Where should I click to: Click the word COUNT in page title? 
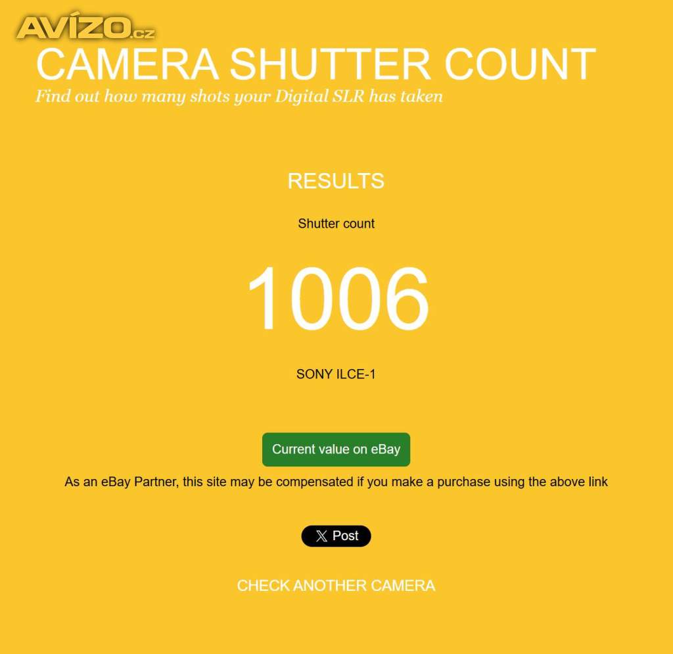click(x=521, y=64)
